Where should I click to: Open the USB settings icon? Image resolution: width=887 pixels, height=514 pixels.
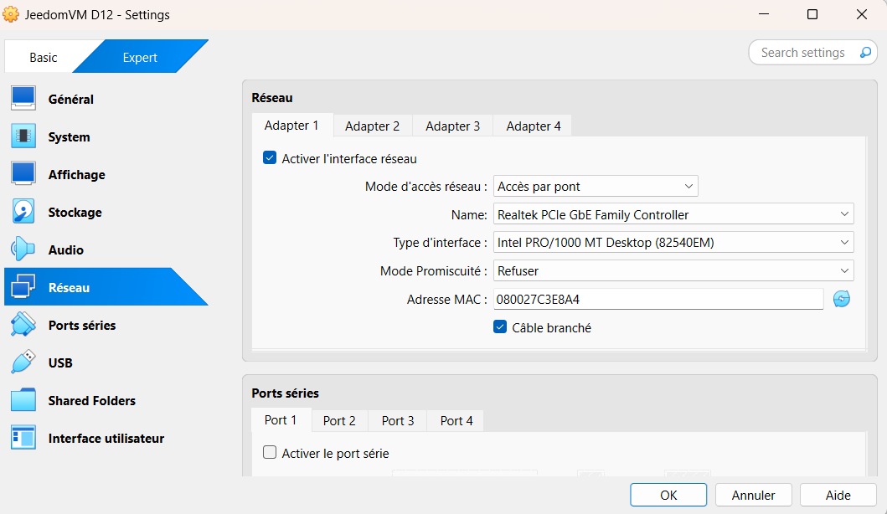23,362
